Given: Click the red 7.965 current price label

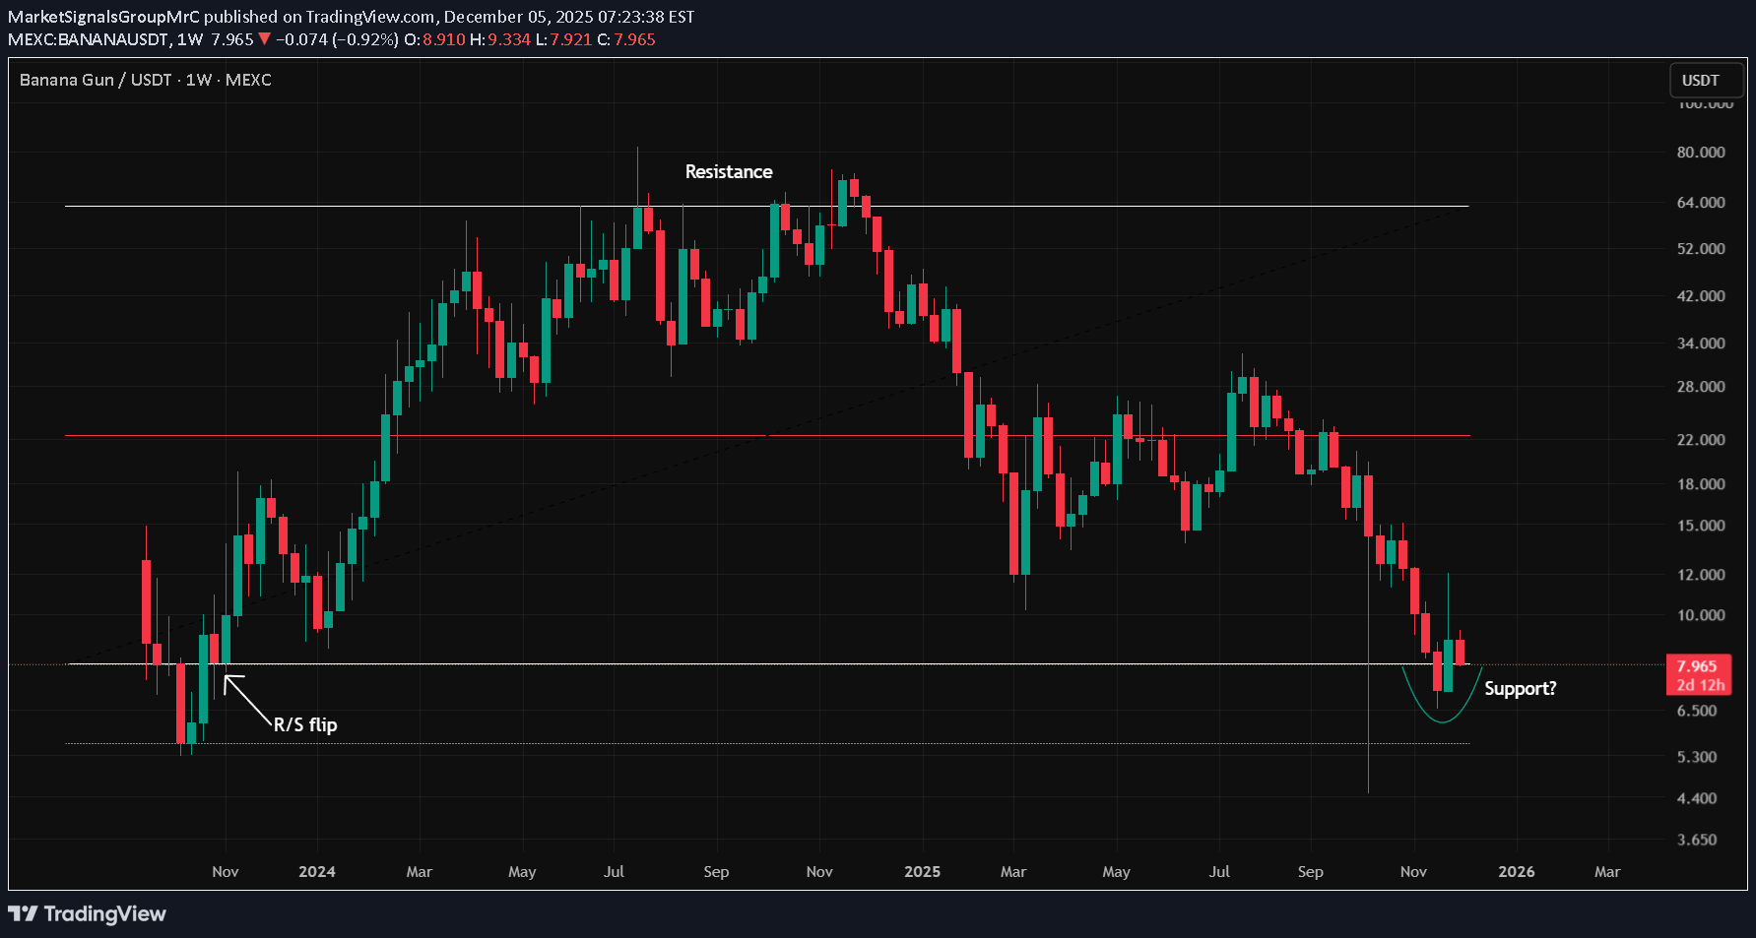Looking at the screenshot, I should [x=1699, y=666].
